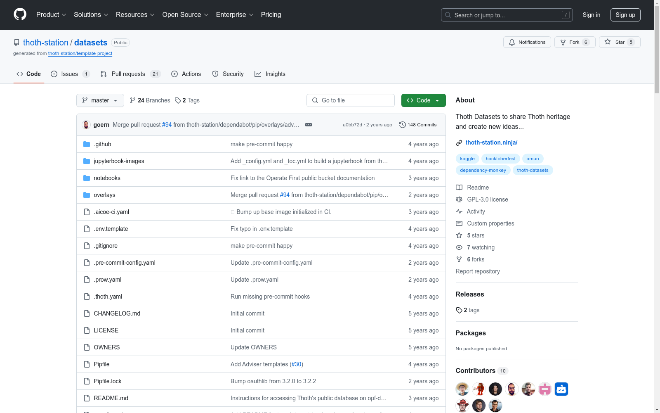Click the notebooks folder icon
Image resolution: width=660 pixels, height=413 pixels.
pos(87,178)
